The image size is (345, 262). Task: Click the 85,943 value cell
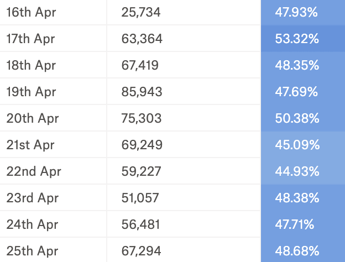click(x=142, y=92)
